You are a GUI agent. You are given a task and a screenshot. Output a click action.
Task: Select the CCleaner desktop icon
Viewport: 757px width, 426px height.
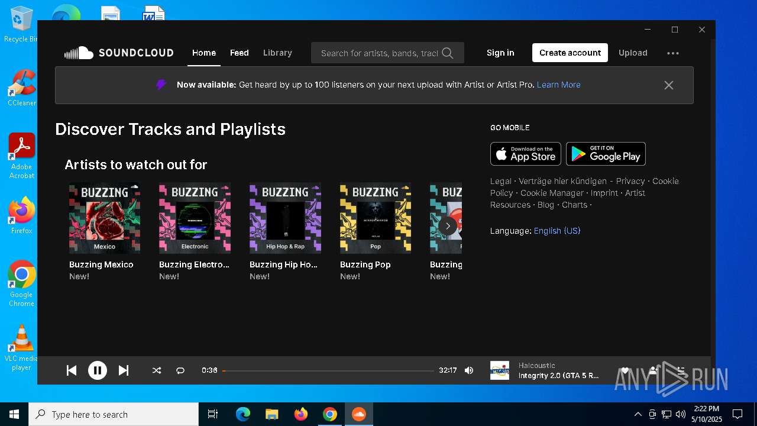pyautogui.click(x=22, y=88)
